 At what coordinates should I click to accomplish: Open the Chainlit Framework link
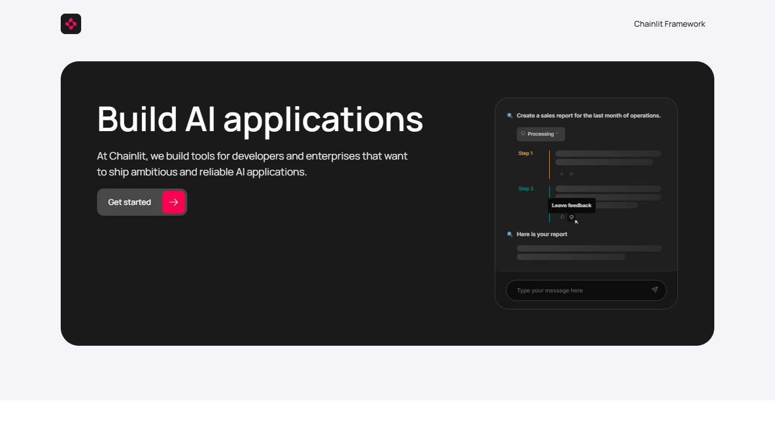[669, 24]
